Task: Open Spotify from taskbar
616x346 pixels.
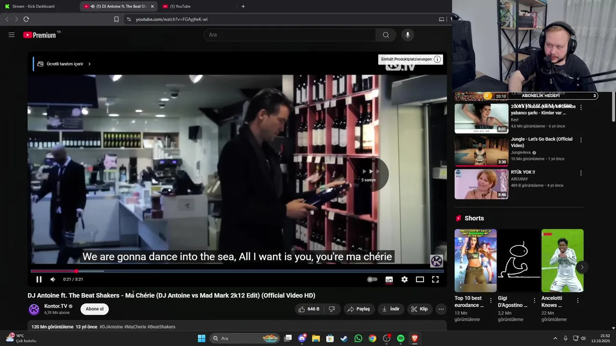Action: 400,338
